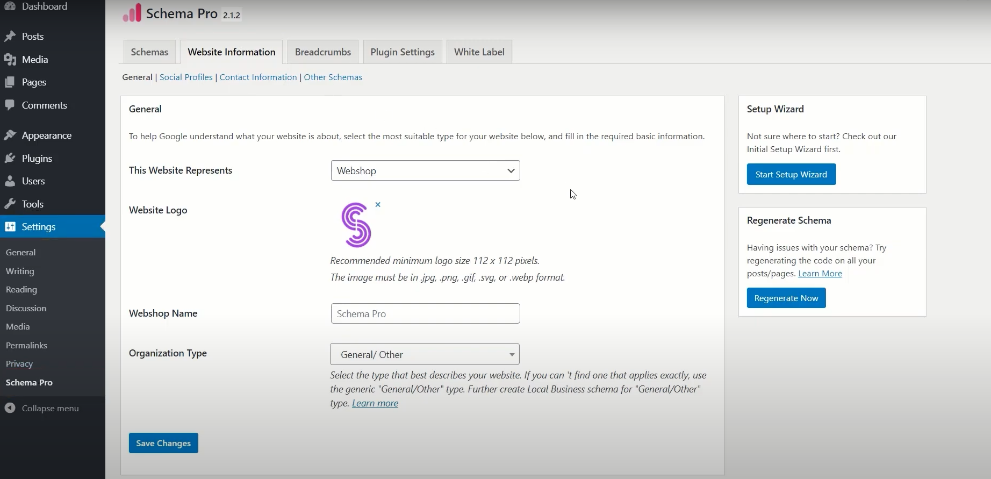Click the Posts pushpin icon

(10, 37)
